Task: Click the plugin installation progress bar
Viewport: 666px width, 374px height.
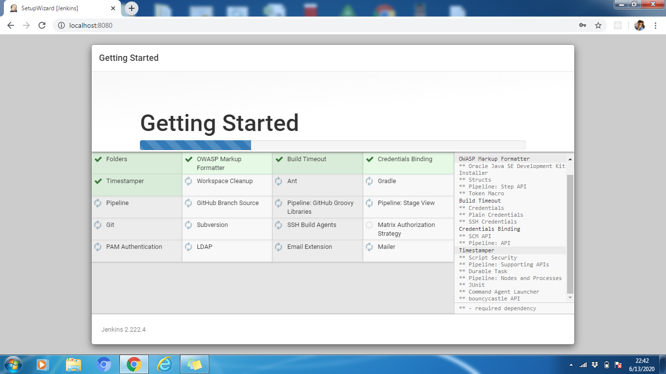Action: [333, 145]
